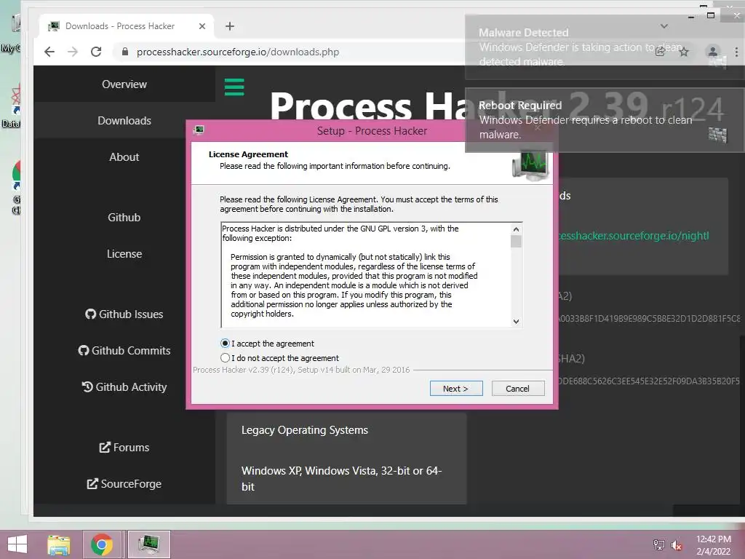745x559 pixels.
Task: Click the padlock site info icon
Action: point(125,52)
